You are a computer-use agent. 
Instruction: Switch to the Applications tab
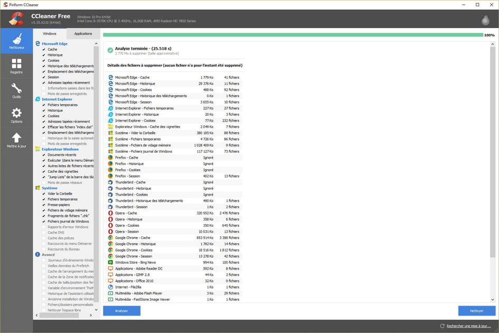(83, 33)
